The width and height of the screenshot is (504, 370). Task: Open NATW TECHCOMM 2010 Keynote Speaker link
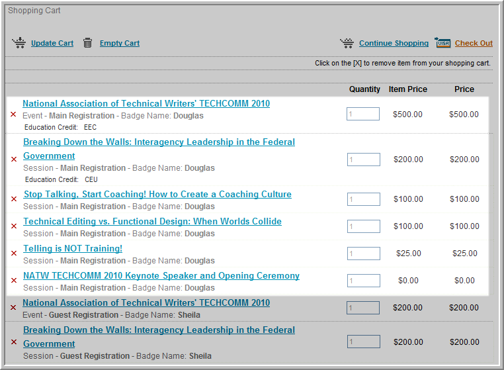161,276
